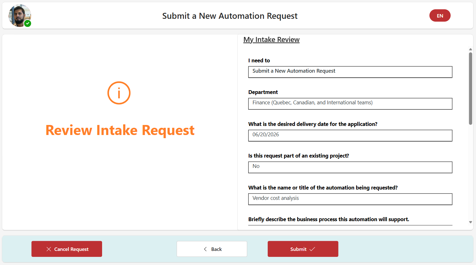
Task: Click the 'Department' label text
Action: pos(263,92)
